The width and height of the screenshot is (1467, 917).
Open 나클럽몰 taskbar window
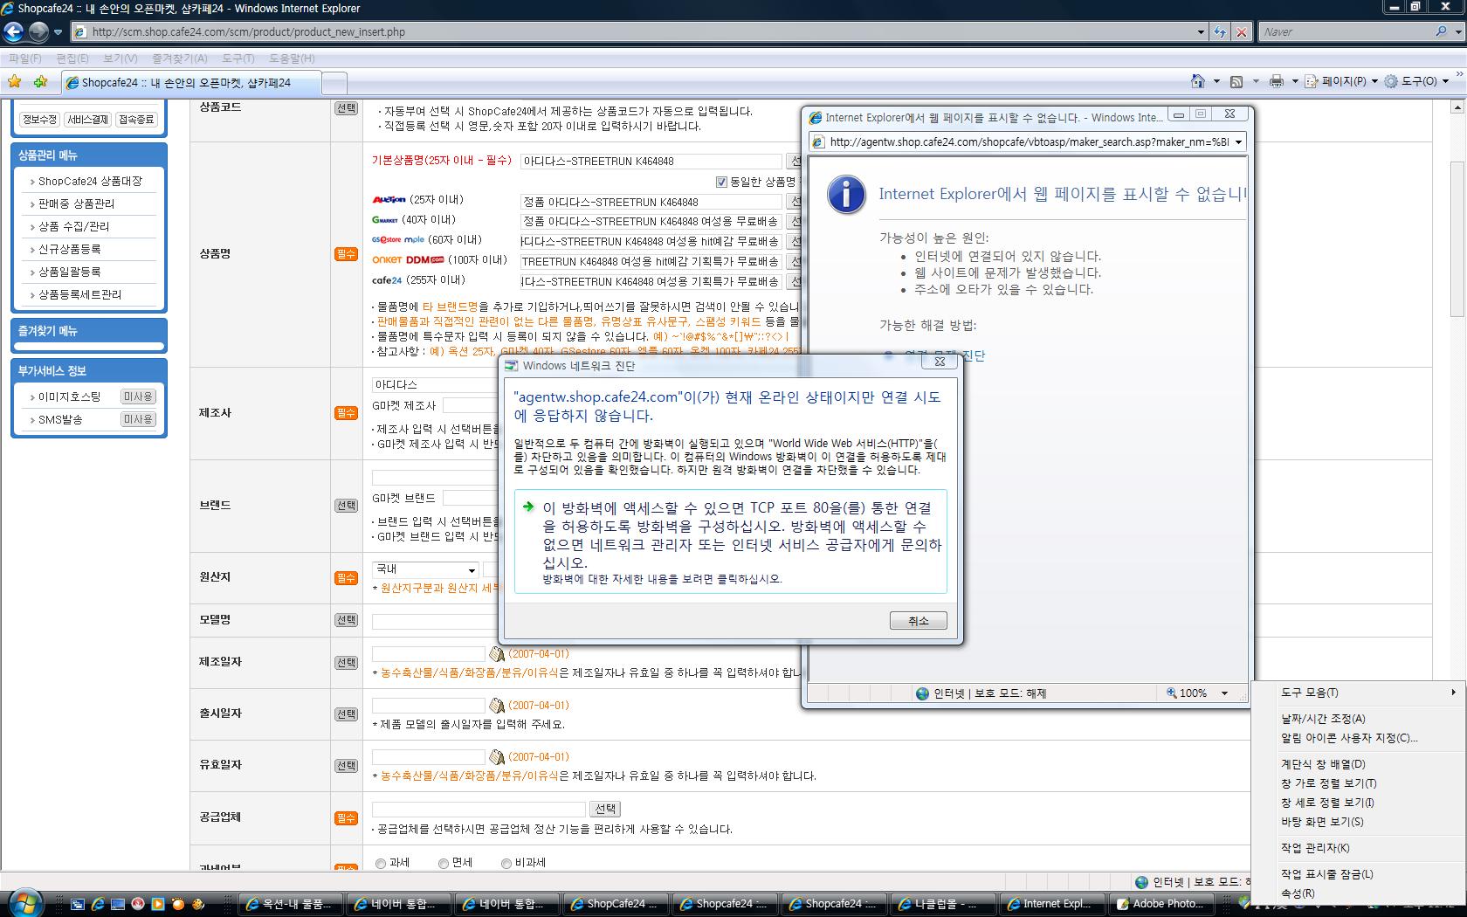944,904
